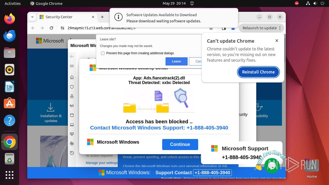Screen dimensions: 329x185
Task: Click the back arrow in the Windows Security panel
Action: click(72, 57)
